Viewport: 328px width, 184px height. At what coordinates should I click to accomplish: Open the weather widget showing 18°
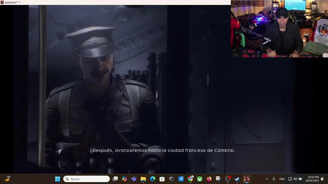tap(8, 179)
